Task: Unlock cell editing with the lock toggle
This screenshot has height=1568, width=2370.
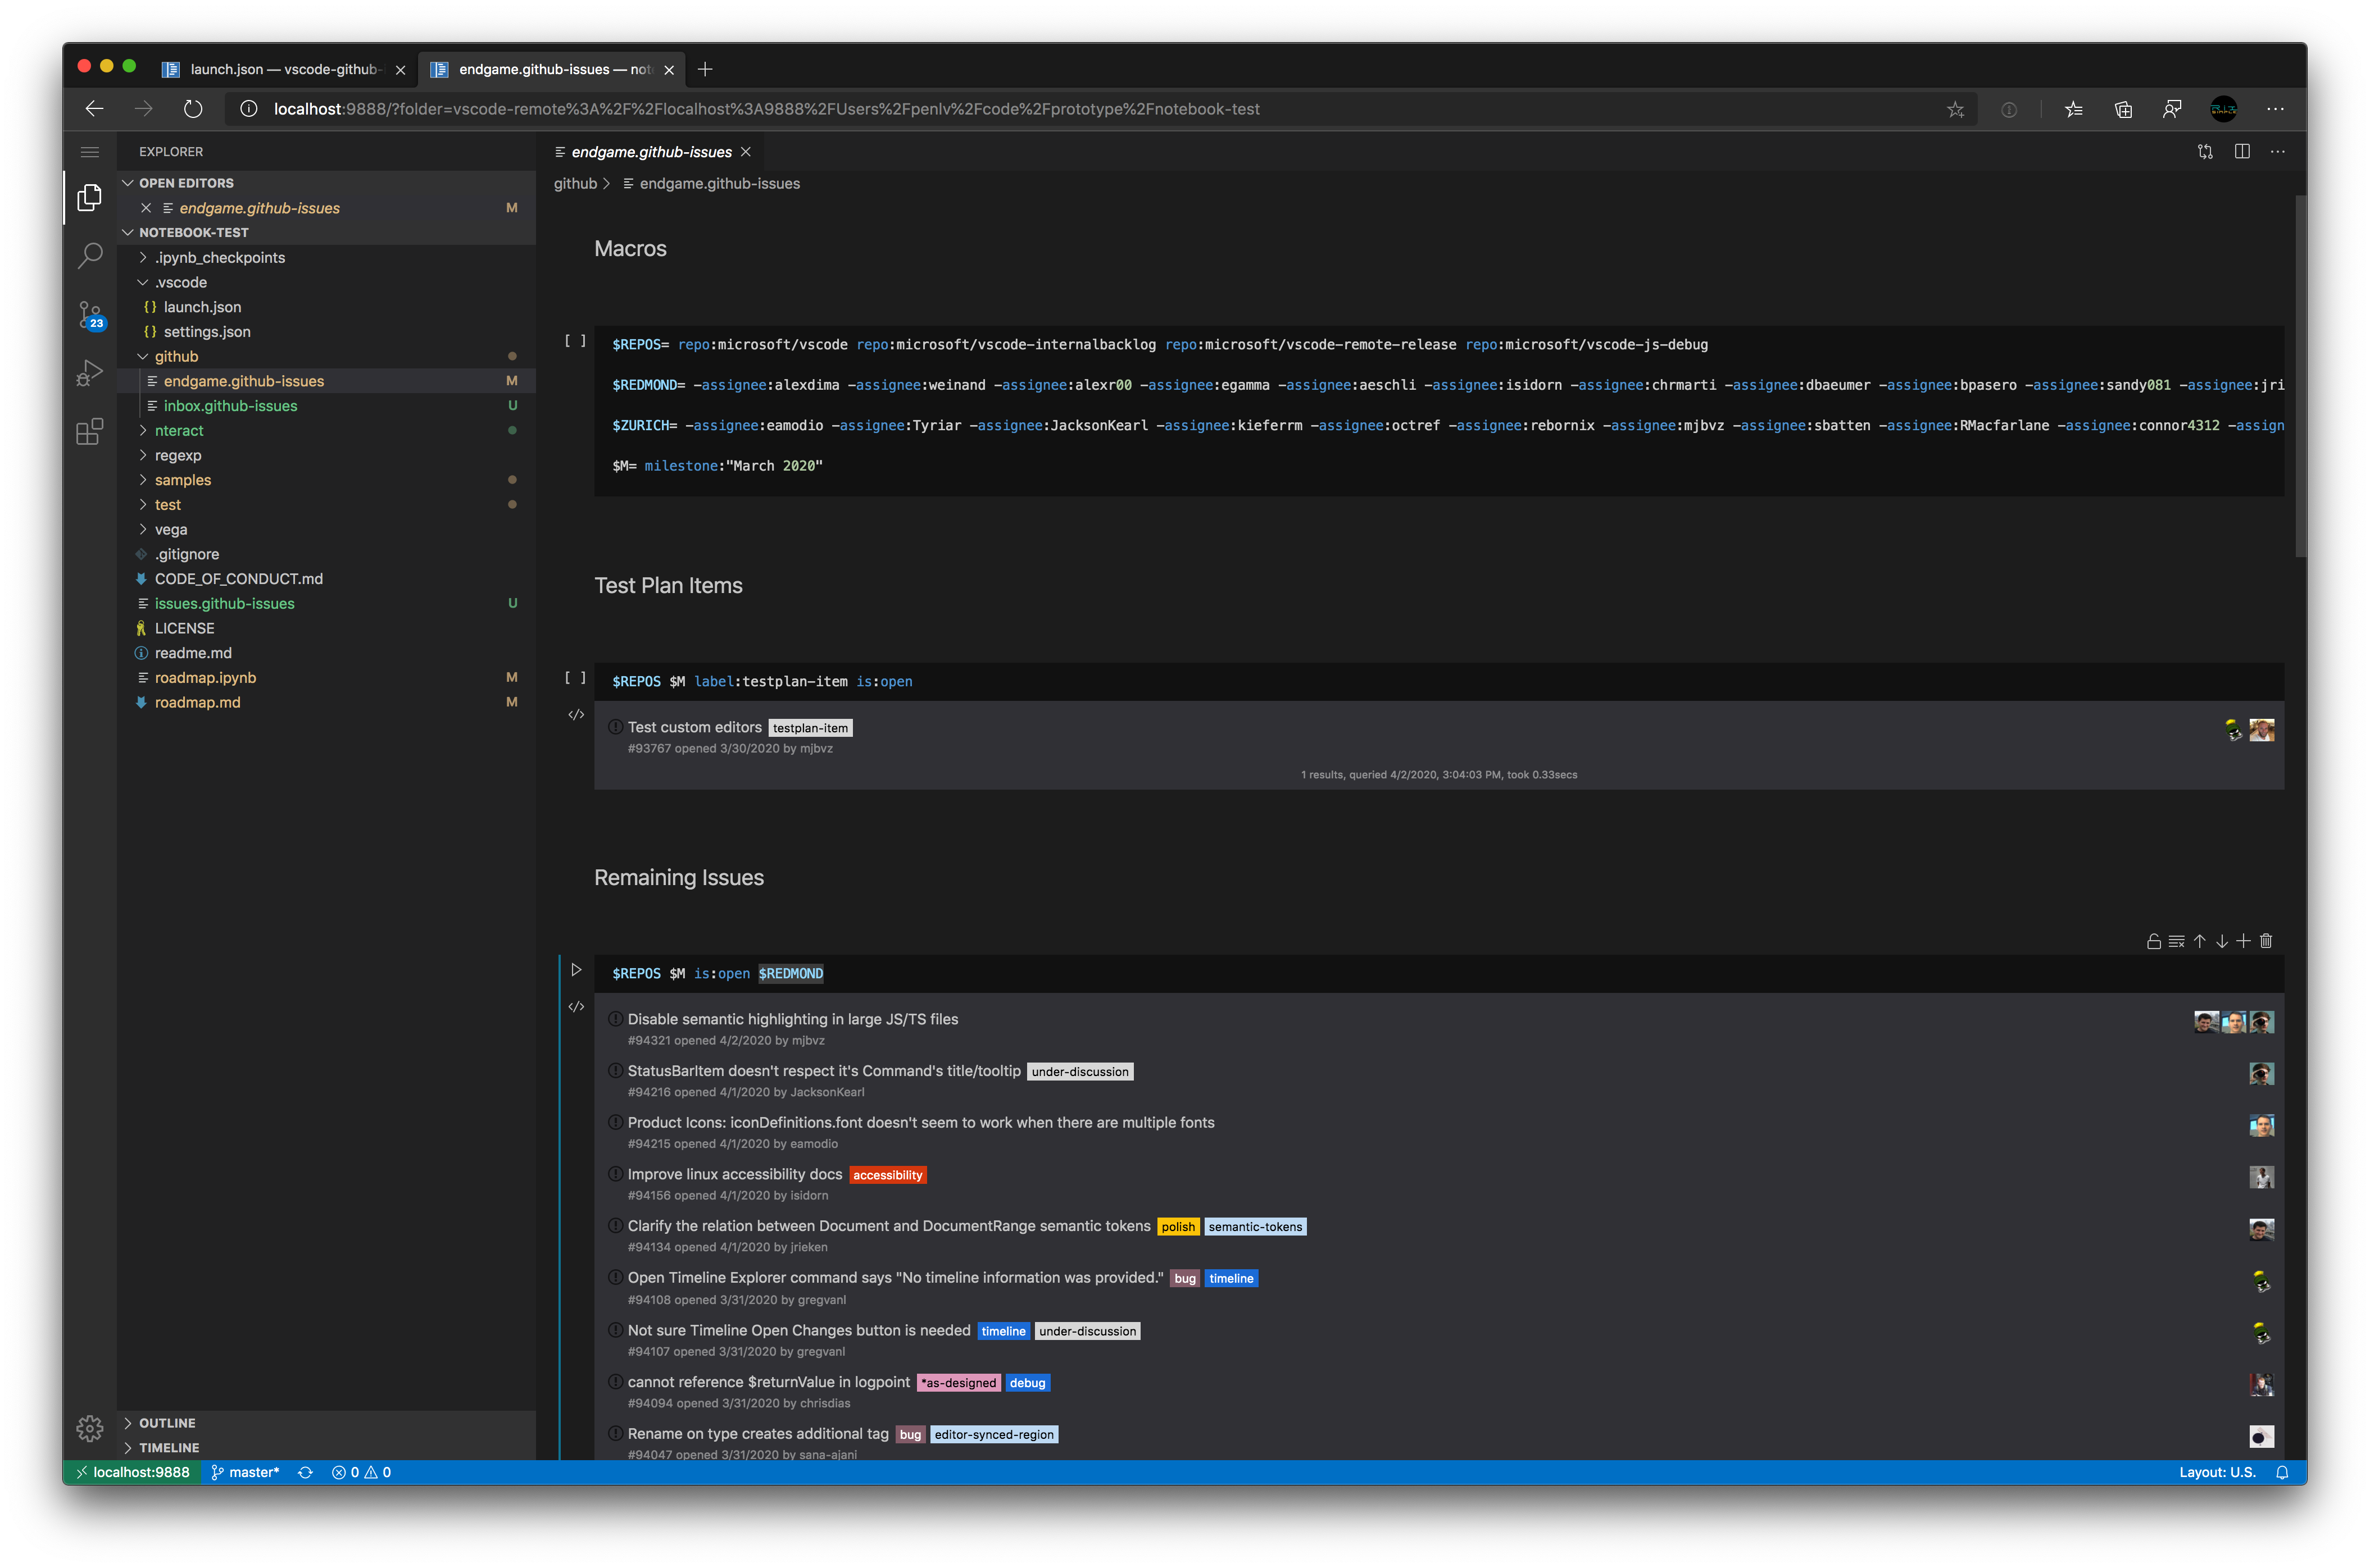Action: coord(2153,941)
